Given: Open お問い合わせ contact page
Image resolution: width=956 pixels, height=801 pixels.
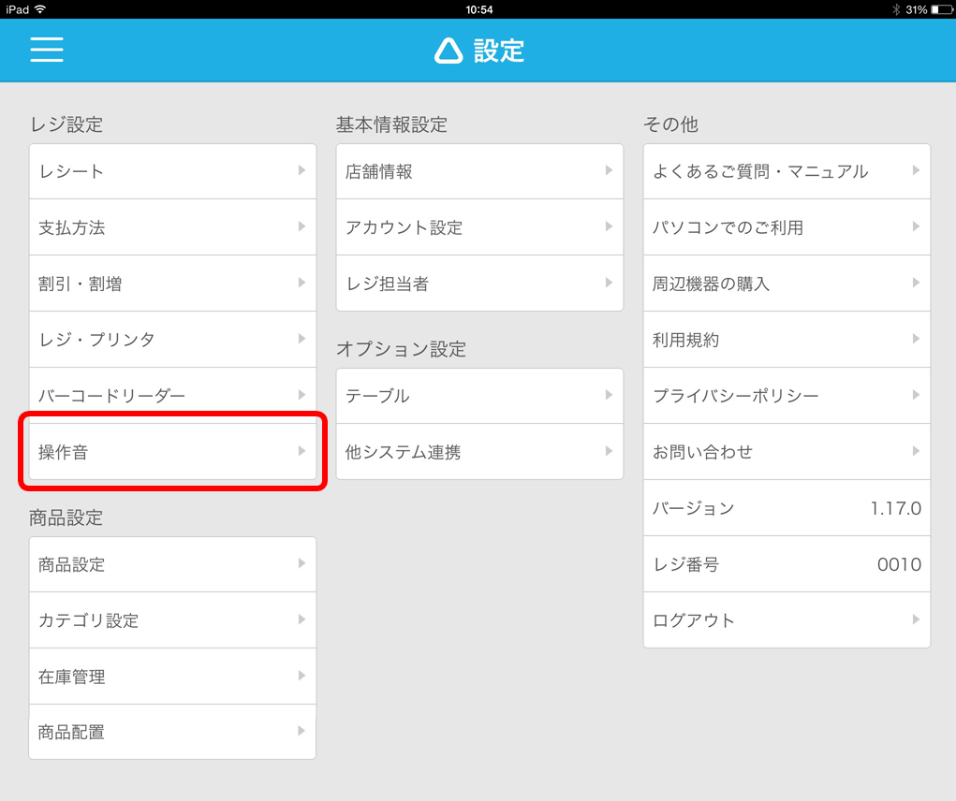Looking at the screenshot, I should click(787, 452).
